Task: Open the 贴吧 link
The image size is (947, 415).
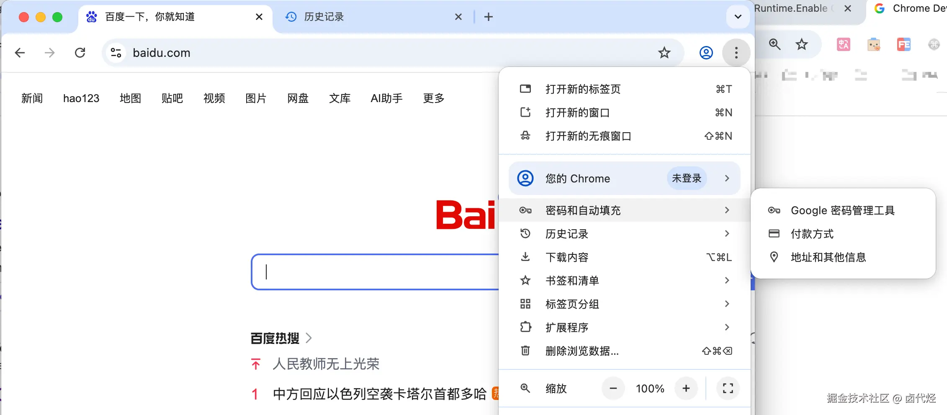Action: [172, 98]
